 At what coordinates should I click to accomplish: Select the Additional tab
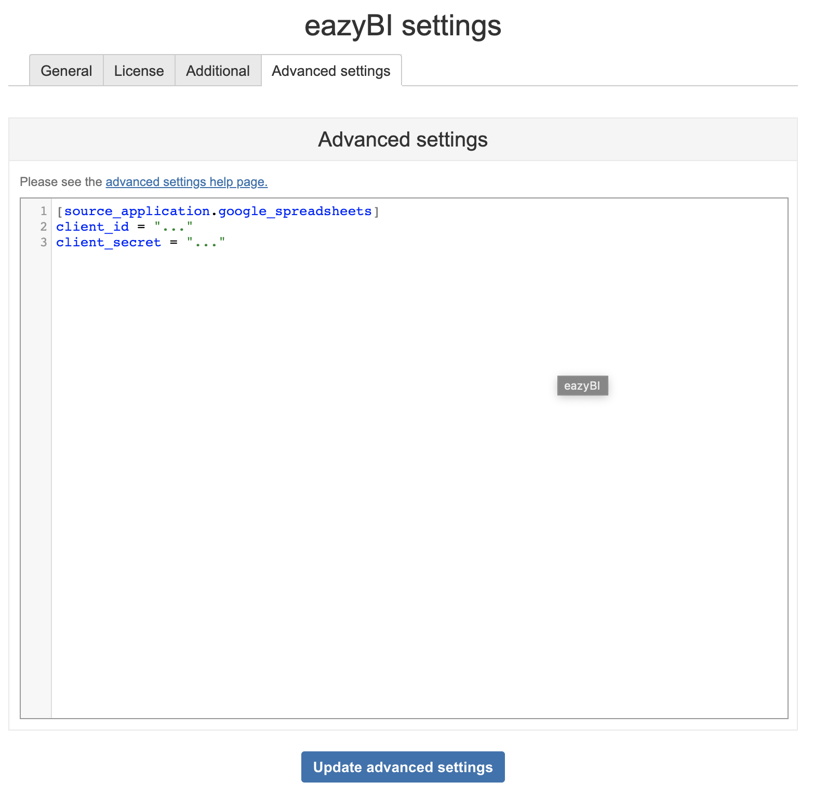point(218,71)
